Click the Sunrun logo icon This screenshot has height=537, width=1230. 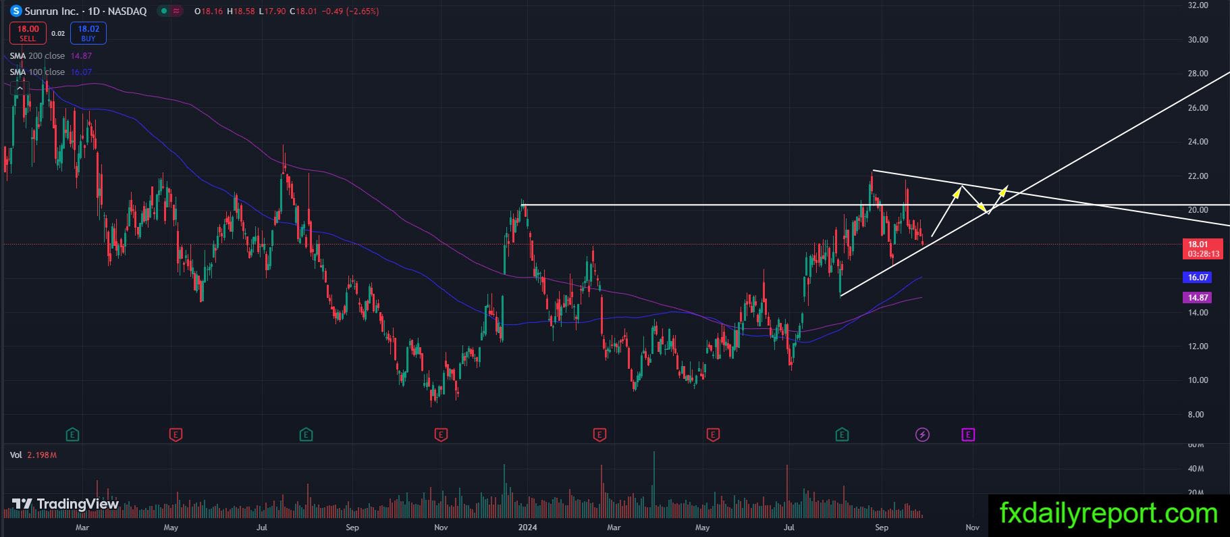(16, 11)
